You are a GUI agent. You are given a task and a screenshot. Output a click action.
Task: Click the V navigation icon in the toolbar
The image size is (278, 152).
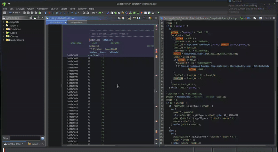point(72,13)
